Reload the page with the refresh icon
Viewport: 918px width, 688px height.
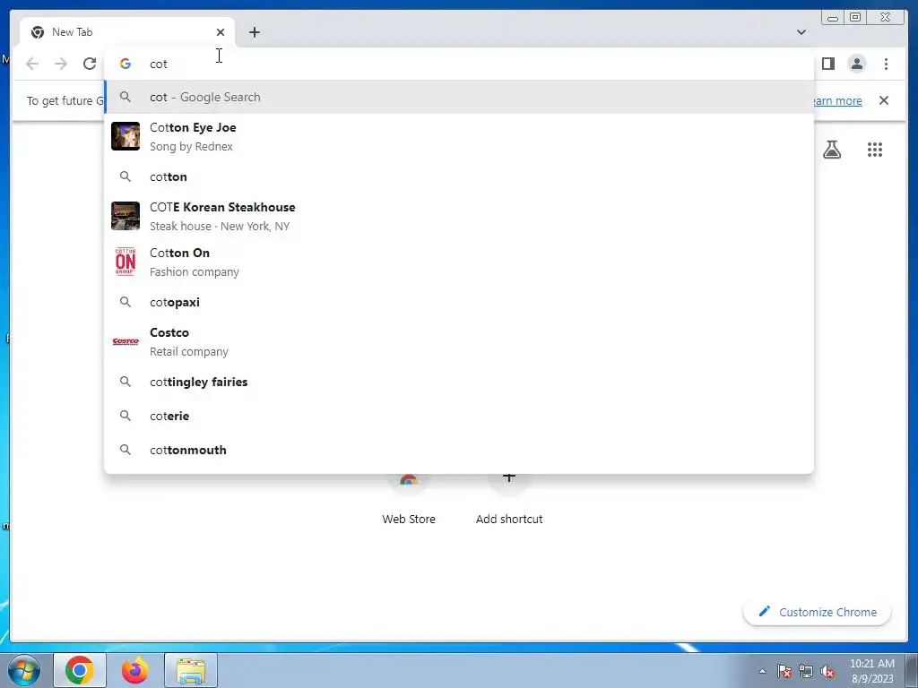tap(90, 64)
